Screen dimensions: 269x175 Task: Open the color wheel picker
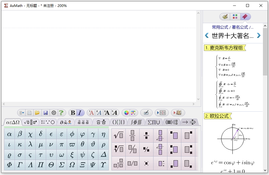click(126, 113)
